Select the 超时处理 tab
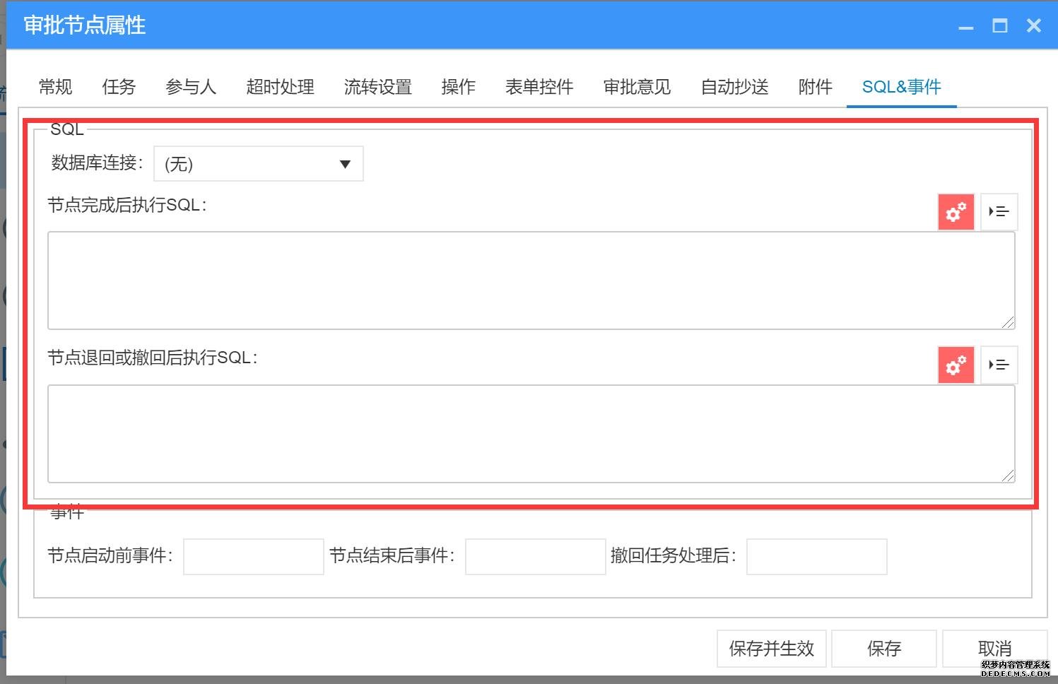 pos(280,87)
